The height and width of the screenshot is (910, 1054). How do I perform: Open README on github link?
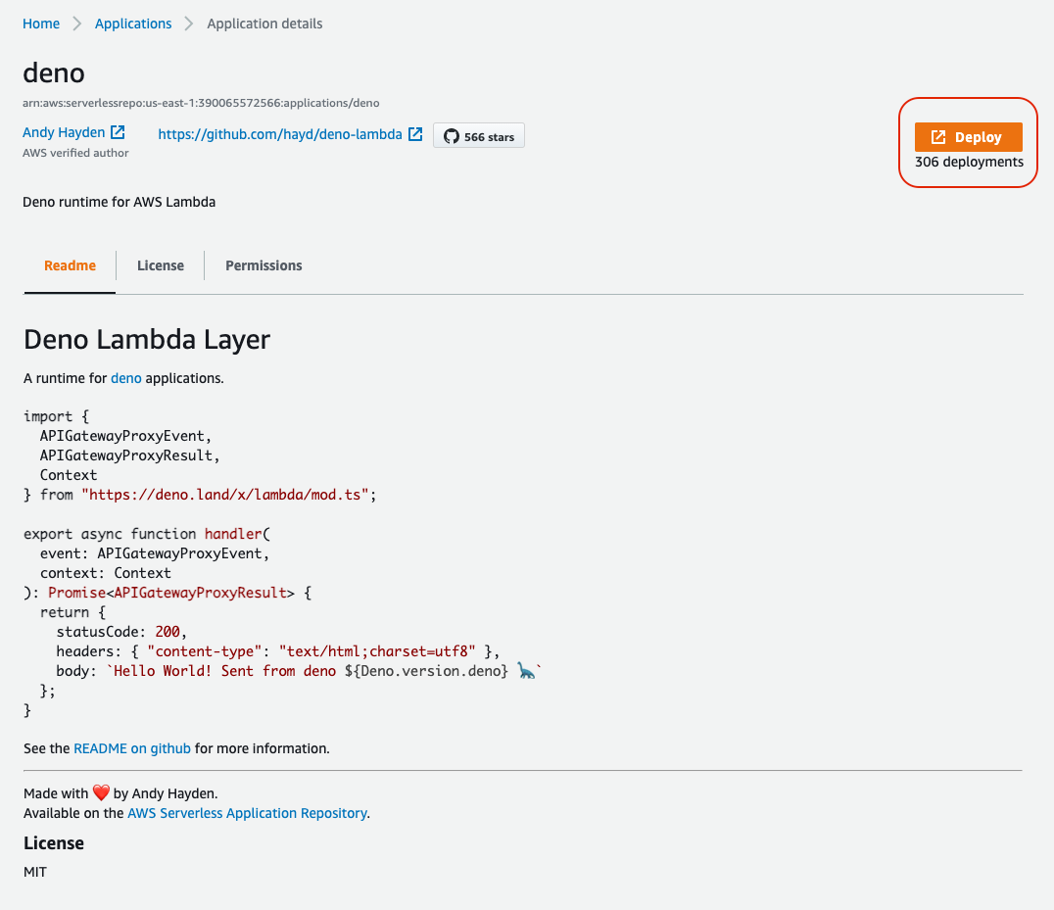point(132,748)
